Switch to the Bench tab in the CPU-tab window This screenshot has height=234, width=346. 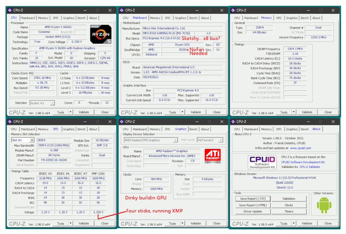(82, 18)
